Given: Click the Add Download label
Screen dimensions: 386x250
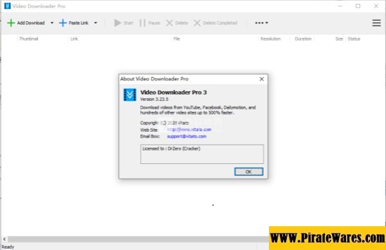Looking at the screenshot, I should pyautogui.click(x=31, y=23).
